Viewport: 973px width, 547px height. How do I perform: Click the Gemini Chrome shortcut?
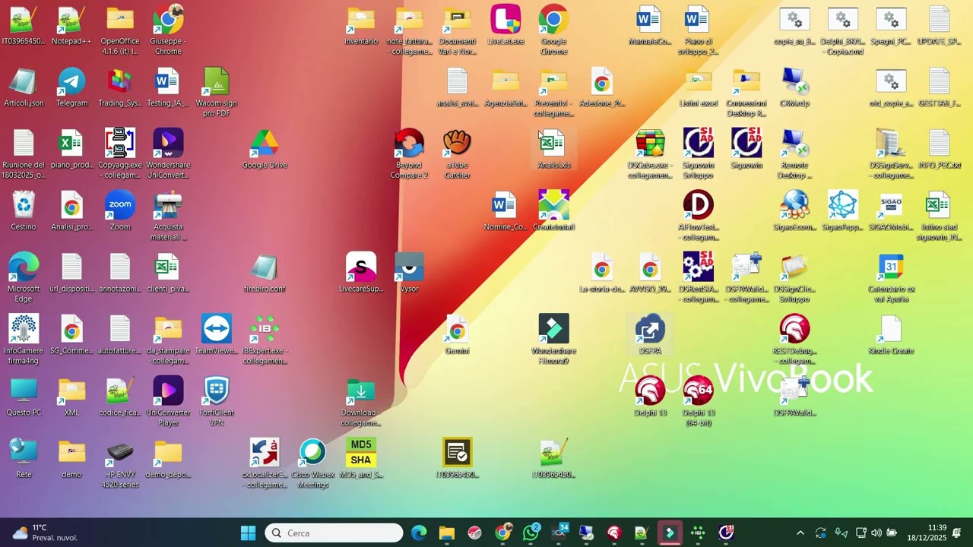tap(457, 335)
